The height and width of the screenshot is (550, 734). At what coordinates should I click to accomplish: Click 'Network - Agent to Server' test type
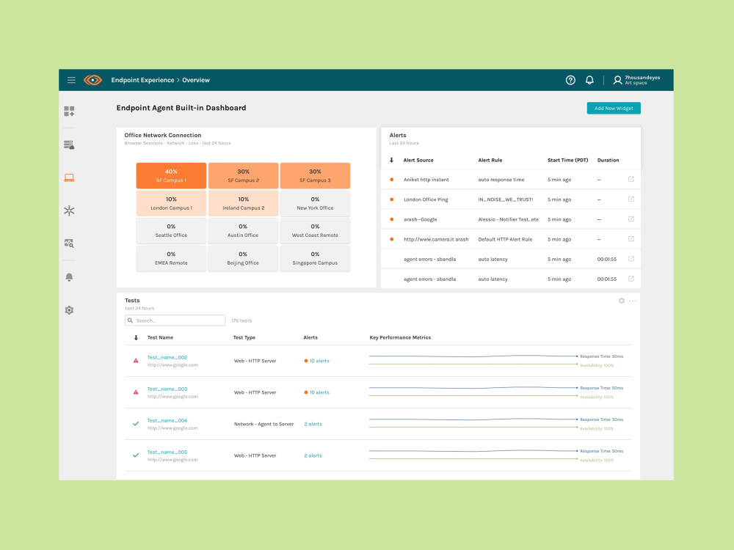point(264,424)
